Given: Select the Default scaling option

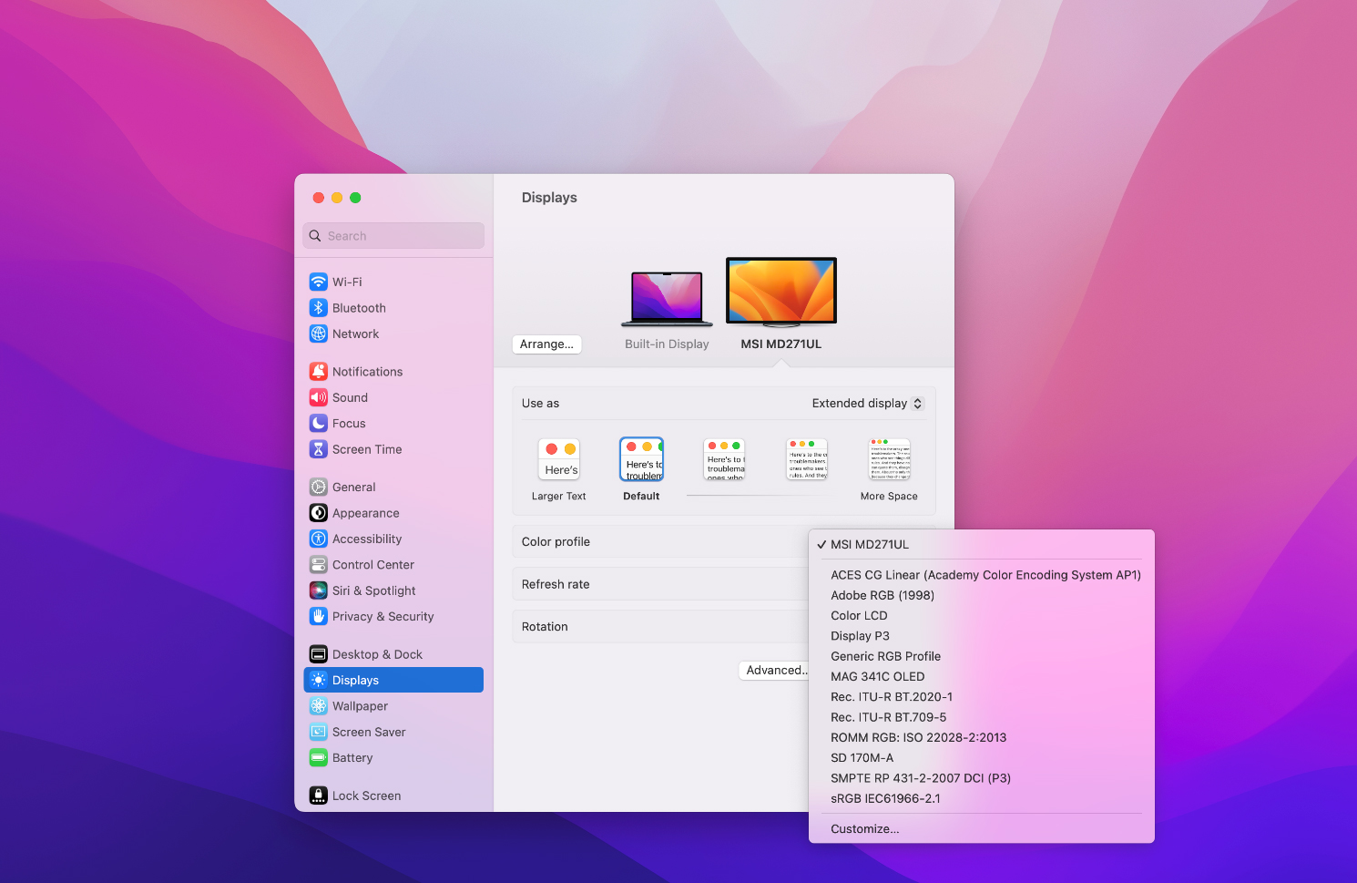Looking at the screenshot, I should tap(641, 459).
